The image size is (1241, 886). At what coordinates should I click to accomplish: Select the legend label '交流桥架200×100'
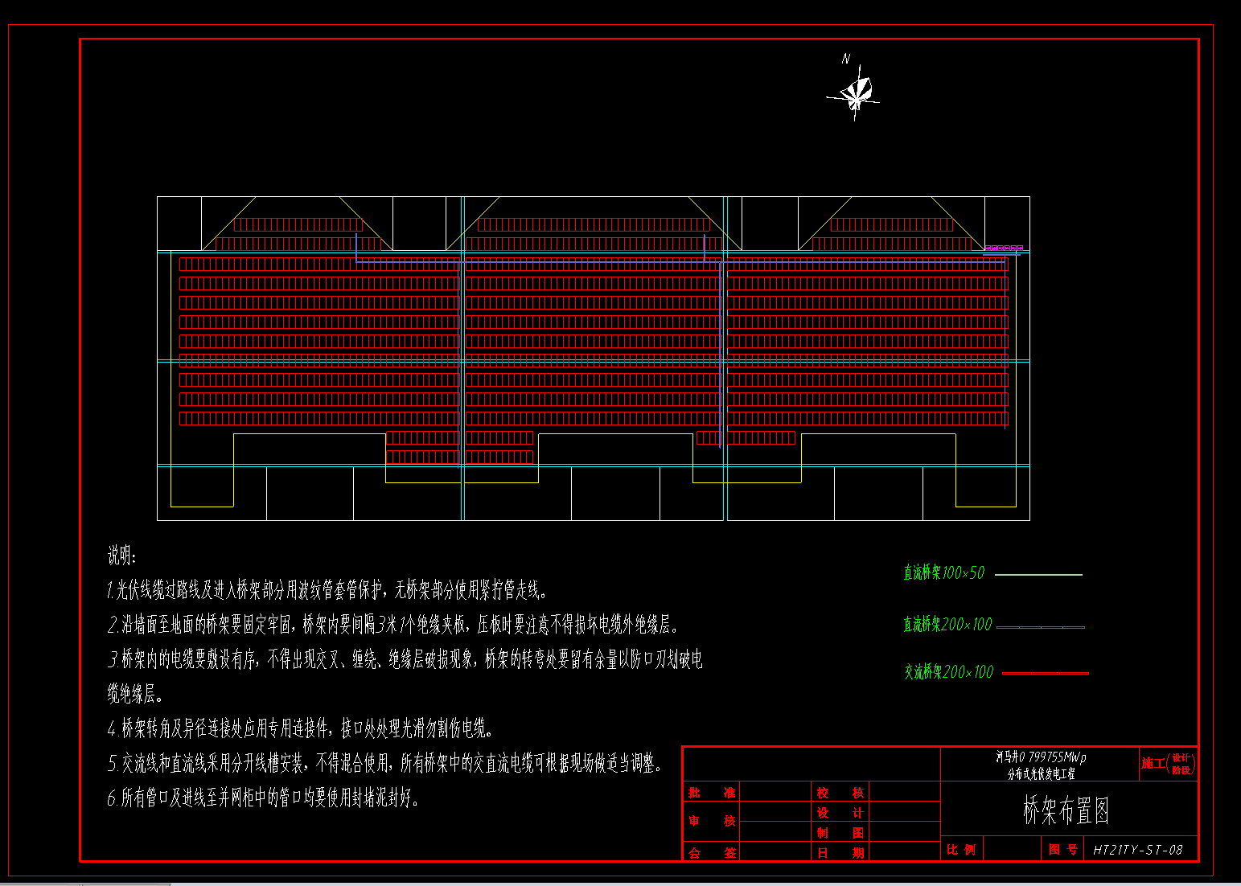pyautogui.click(x=948, y=671)
